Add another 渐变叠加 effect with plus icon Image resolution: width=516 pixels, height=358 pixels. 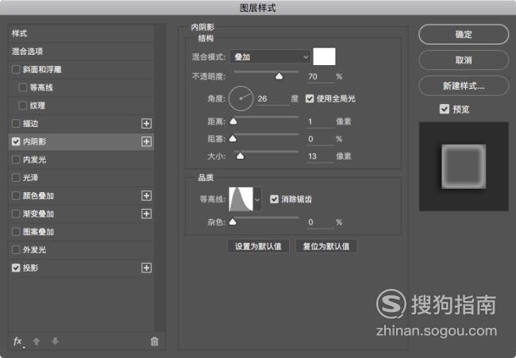coord(146,214)
